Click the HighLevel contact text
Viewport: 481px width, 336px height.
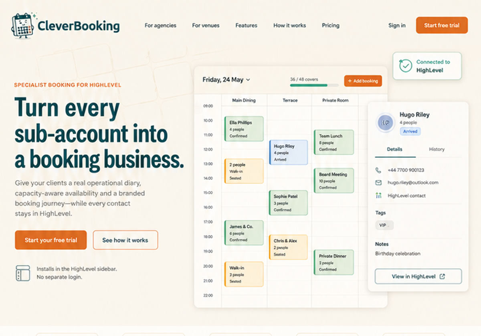point(406,196)
